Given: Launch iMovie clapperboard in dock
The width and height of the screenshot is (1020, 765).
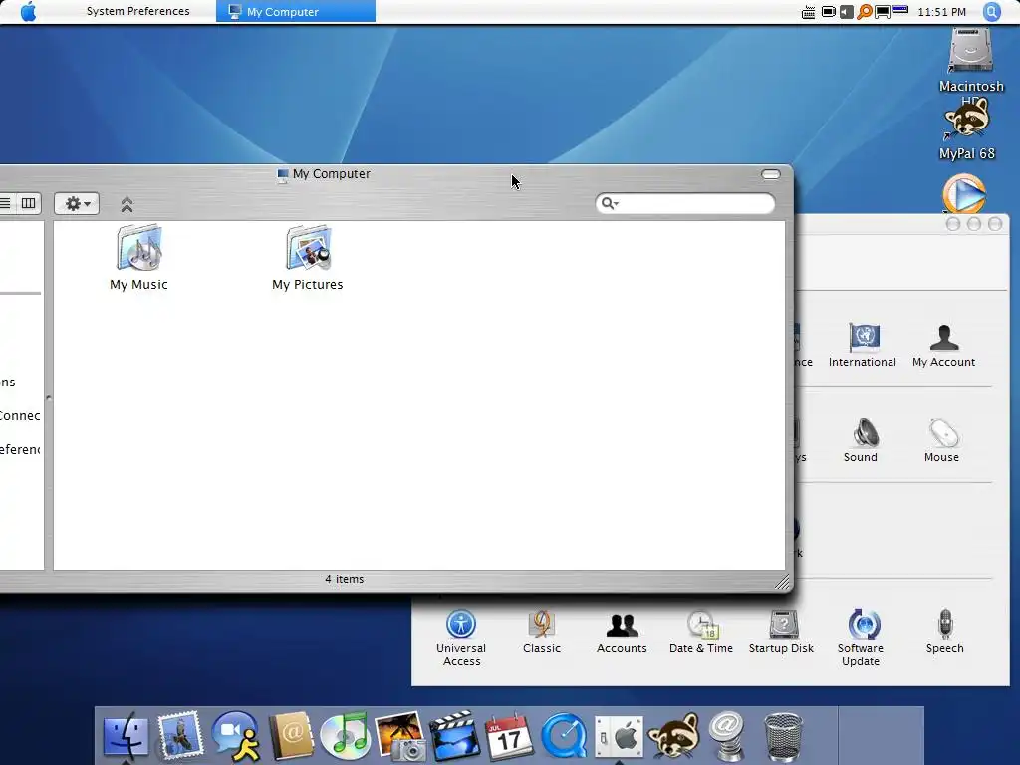Looking at the screenshot, I should (454, 735).
